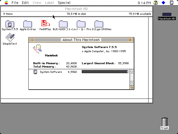Click the Macintosh HD window title
Screen dimensions: 178x134
click(76, 9)
